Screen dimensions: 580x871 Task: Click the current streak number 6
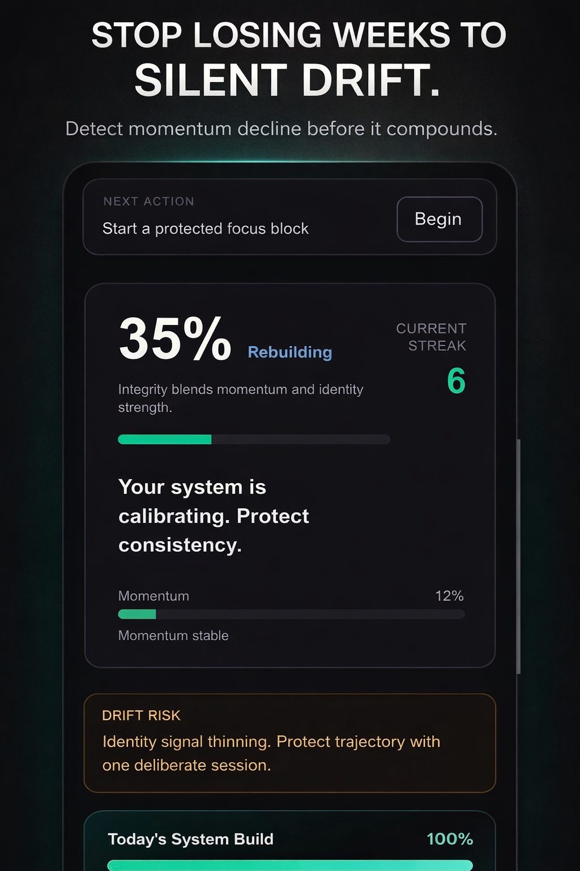click(457, 381)
